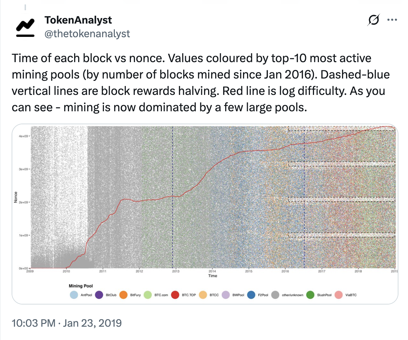Click the TokenAnalyst display name

pos(78,20)
